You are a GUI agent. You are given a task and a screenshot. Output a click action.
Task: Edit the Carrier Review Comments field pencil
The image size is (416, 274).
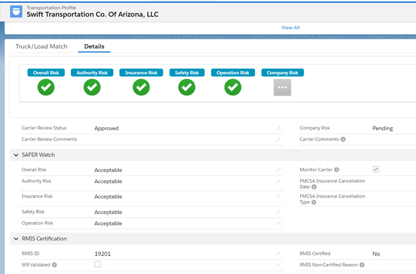click(x=279, y=139)
